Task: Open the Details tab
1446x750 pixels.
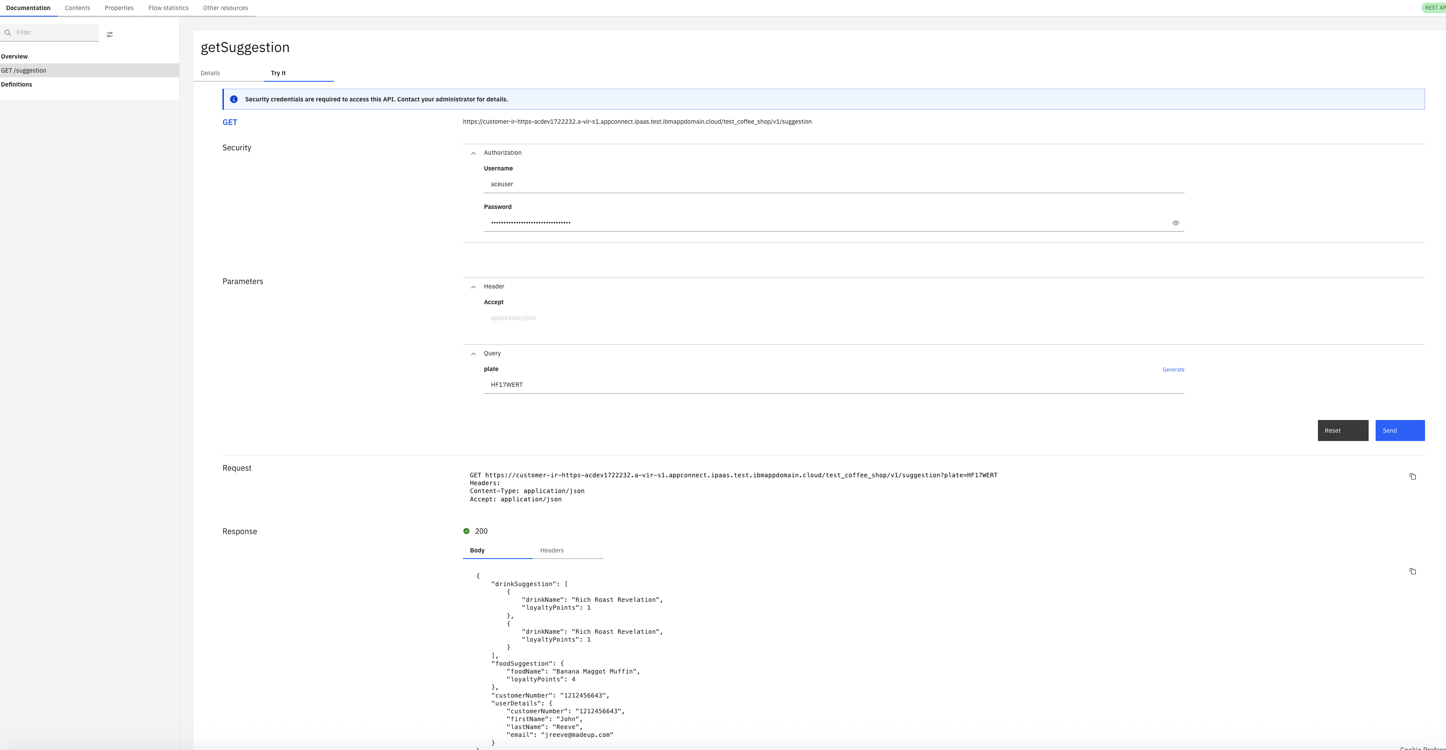Action: coord(210,73)
